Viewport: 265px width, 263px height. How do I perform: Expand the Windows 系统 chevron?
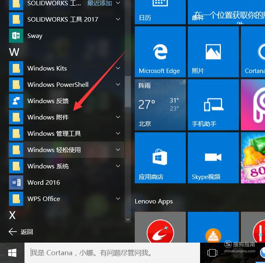[x=118, y=166]
